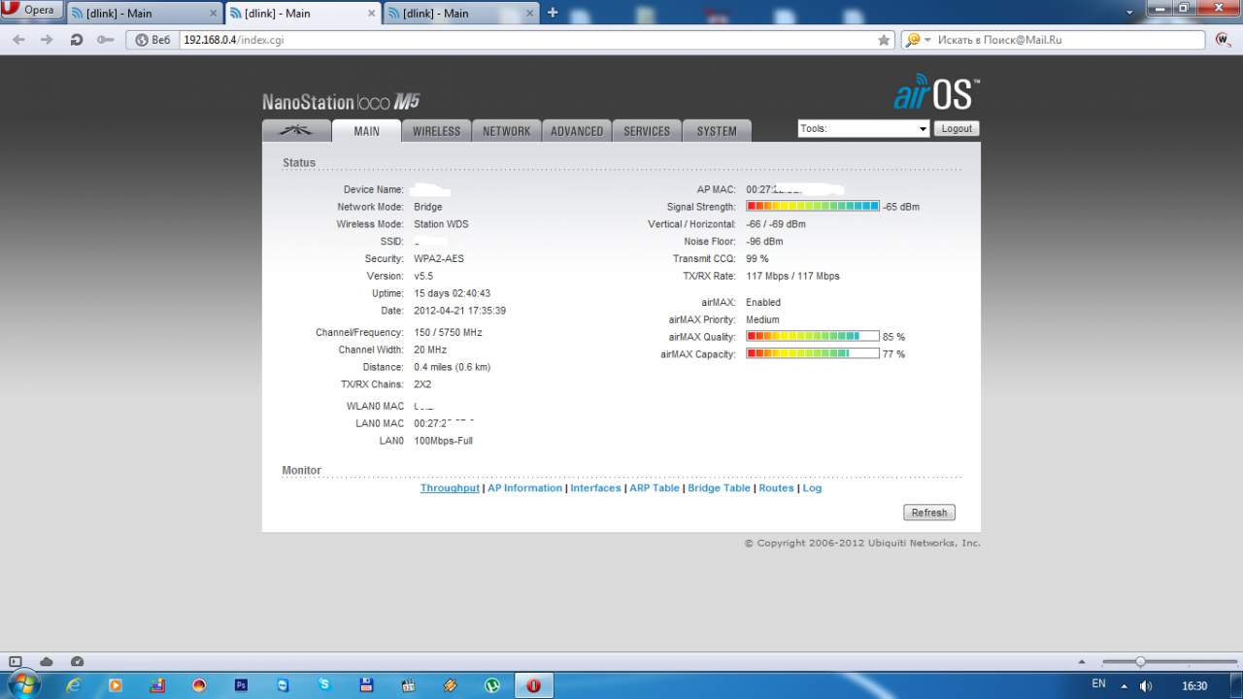Click the uptime '15 days 02:40:43'

pyautogui.click(x=453, y=293)
